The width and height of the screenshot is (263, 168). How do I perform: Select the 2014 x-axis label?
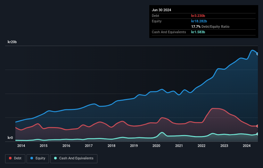(21, 146)
